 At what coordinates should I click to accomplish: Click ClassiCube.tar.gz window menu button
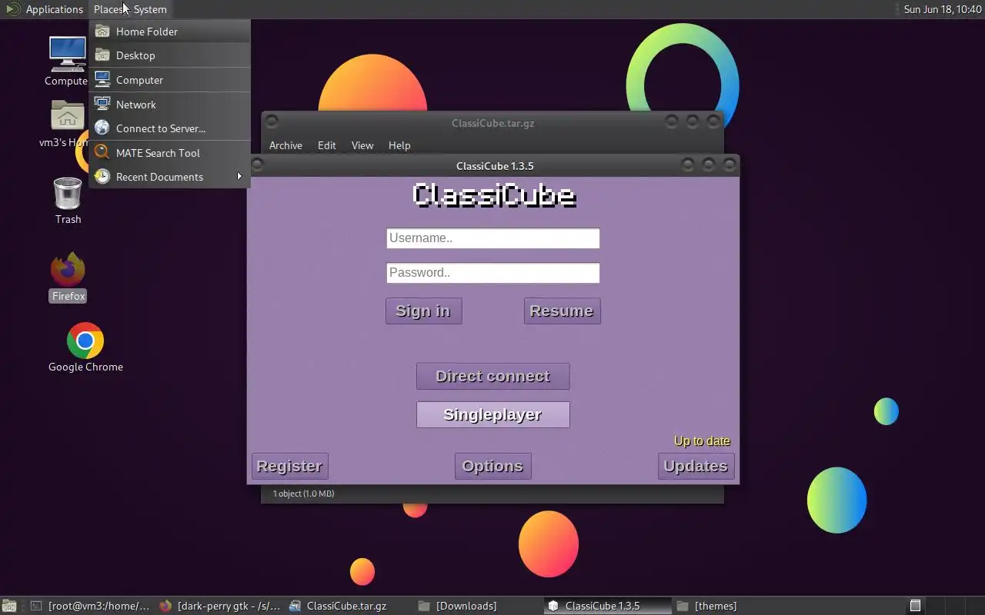(272, 122)
